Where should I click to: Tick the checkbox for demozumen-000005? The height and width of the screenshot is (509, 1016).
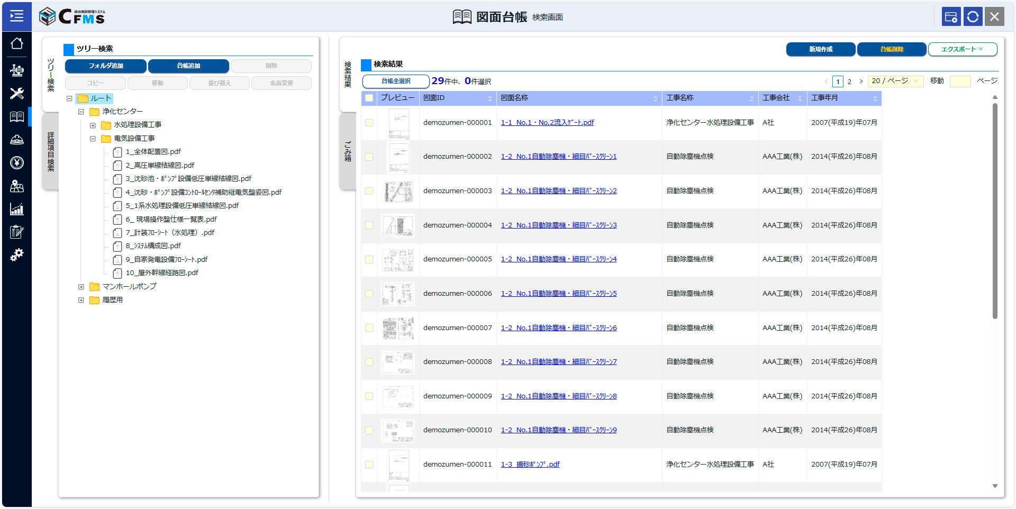click(369, 259)
